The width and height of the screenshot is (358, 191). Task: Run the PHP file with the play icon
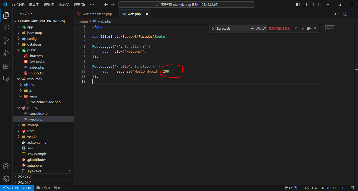(x=335, y=14)
